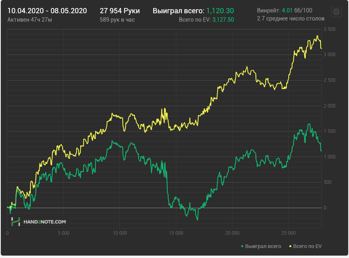Click the 25 000 x-axis label
The height and width of the screenshot is (258, 349).
tap(289, 233)
